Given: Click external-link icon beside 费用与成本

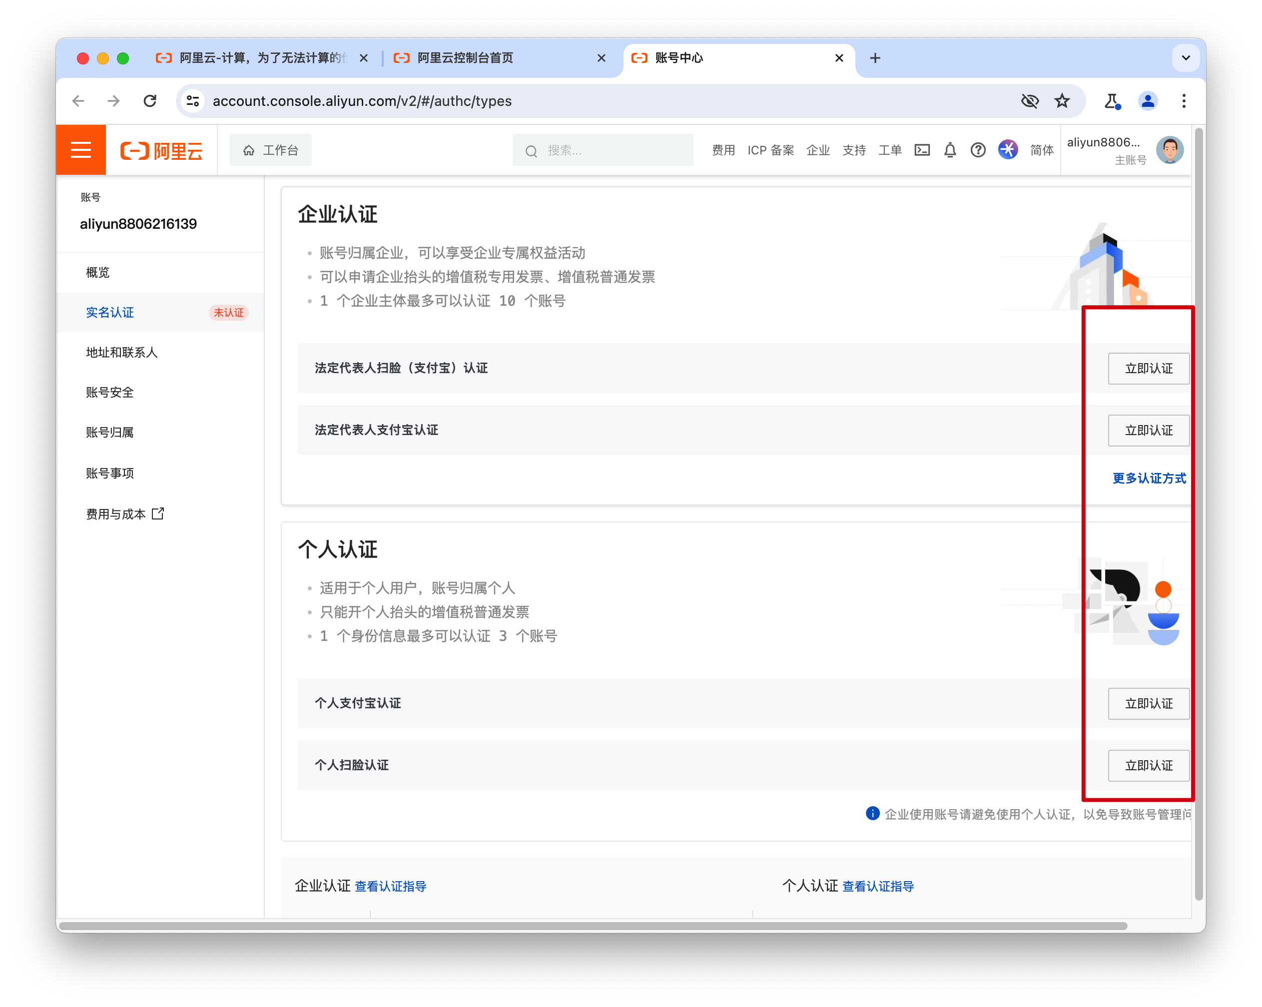Looking at the screenshot, I should (x=158, y=513).
